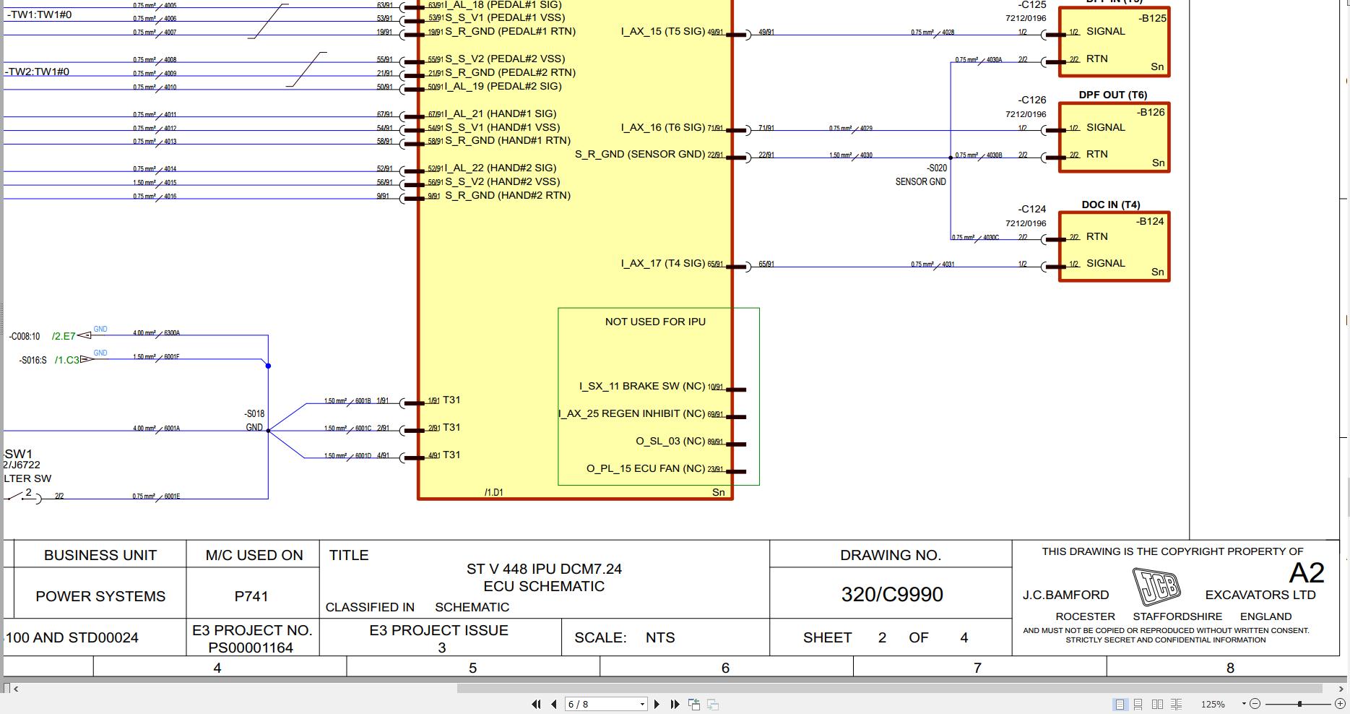Viewport: 1350px width, 714px height.
Task: Enable single page view mode
Action: (1120, 704)
